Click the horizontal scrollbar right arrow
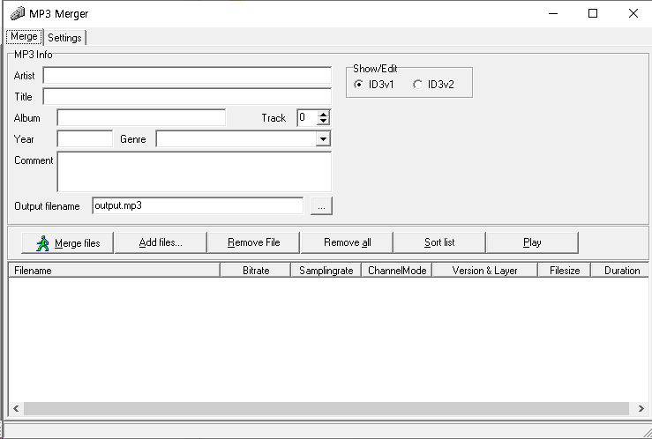The image size is (652, 439). tap(641, 409)
